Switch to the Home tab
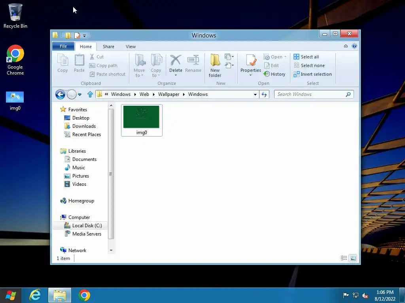 pyautogui.click(x=86, y=47)
